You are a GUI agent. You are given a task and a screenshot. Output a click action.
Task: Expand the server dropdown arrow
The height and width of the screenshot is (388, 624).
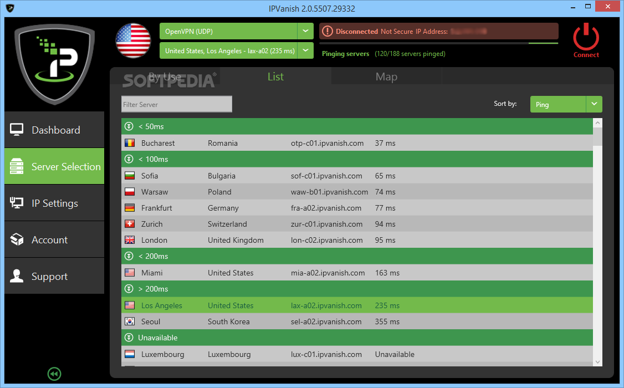305,50
